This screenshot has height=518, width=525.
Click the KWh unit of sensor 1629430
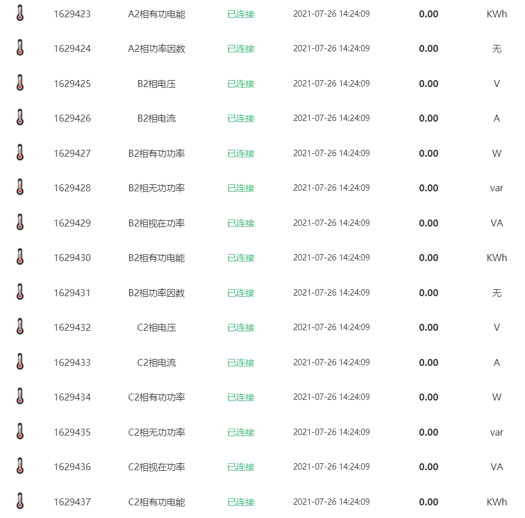tap(496, 258)
